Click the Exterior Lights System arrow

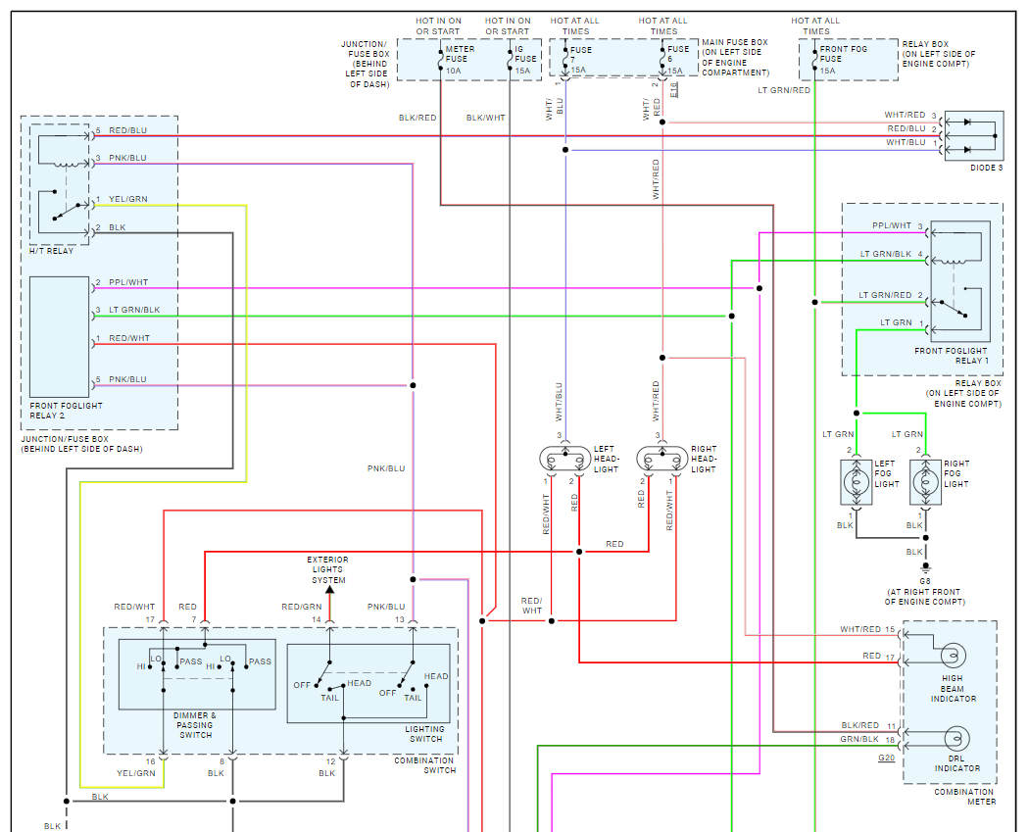(x=330, y=589)
